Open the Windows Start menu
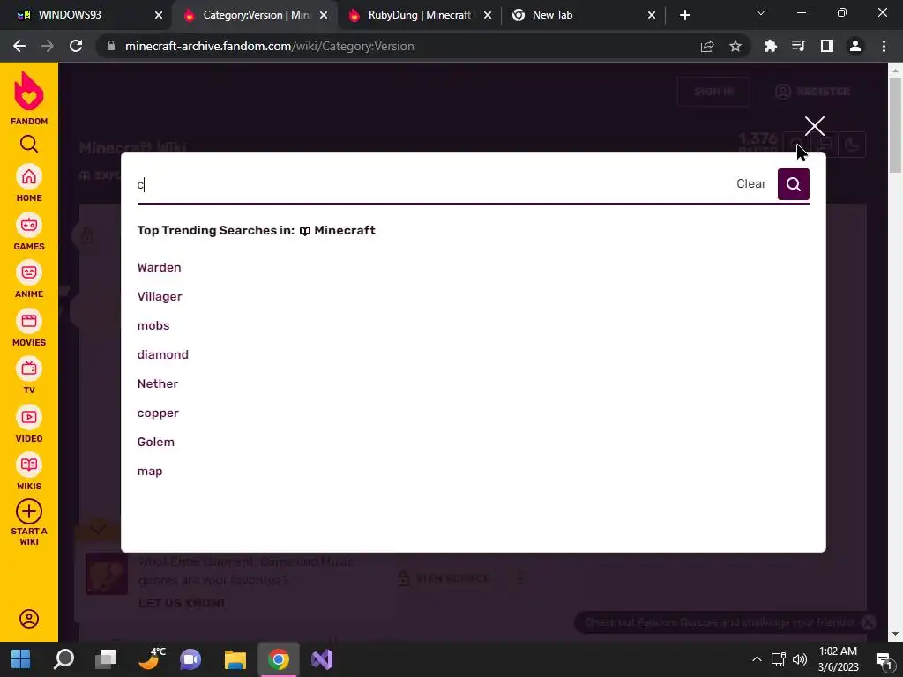 tap(21, 659)
